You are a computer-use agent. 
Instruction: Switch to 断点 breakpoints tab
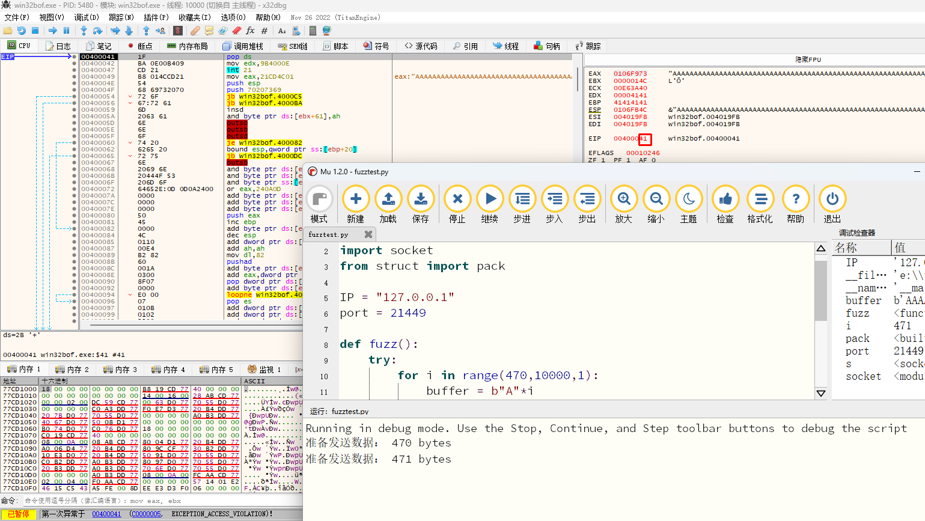[x=140, y=46]
